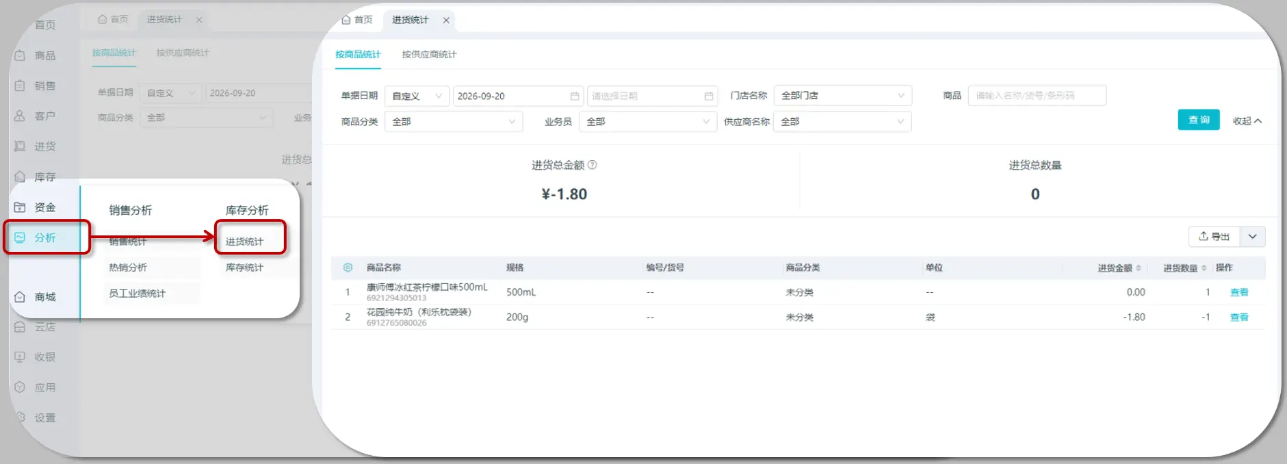Screen dimensions: 1287x464
Task: Click the barcode 6912765080026
Action: pyautogui.click(x=396, y=323)
